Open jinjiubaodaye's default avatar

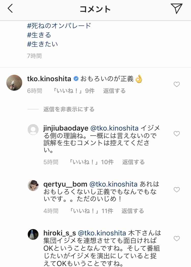point(33,130)
